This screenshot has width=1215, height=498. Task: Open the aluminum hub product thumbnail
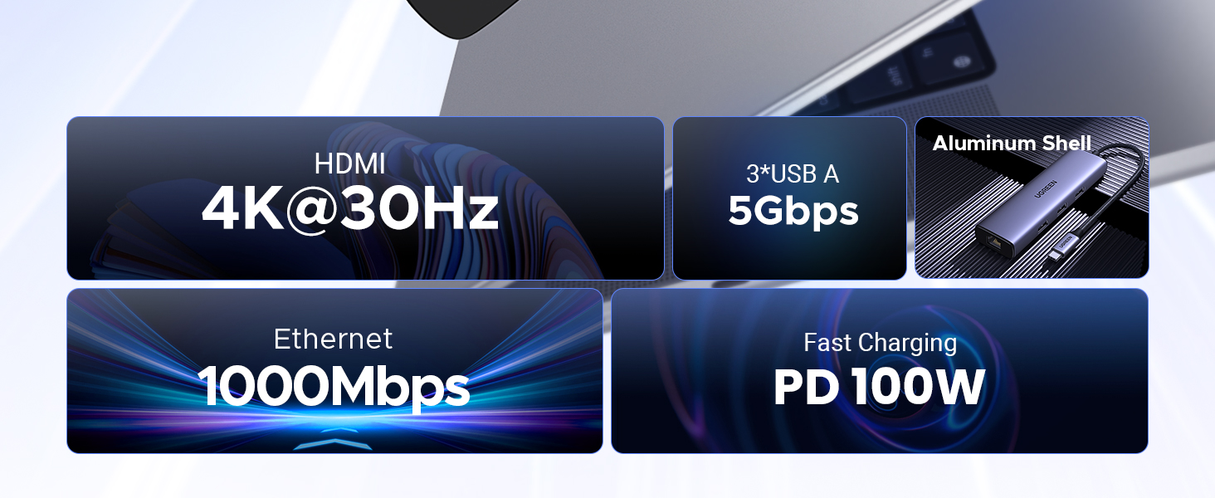click(x=1032, y=198)
